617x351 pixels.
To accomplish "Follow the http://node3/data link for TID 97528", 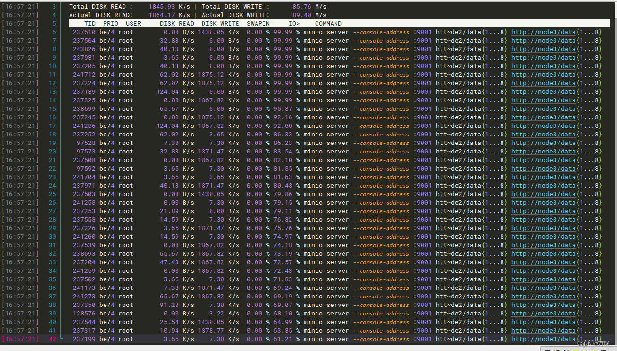I will pyautogui.click(x=544, y=143).
